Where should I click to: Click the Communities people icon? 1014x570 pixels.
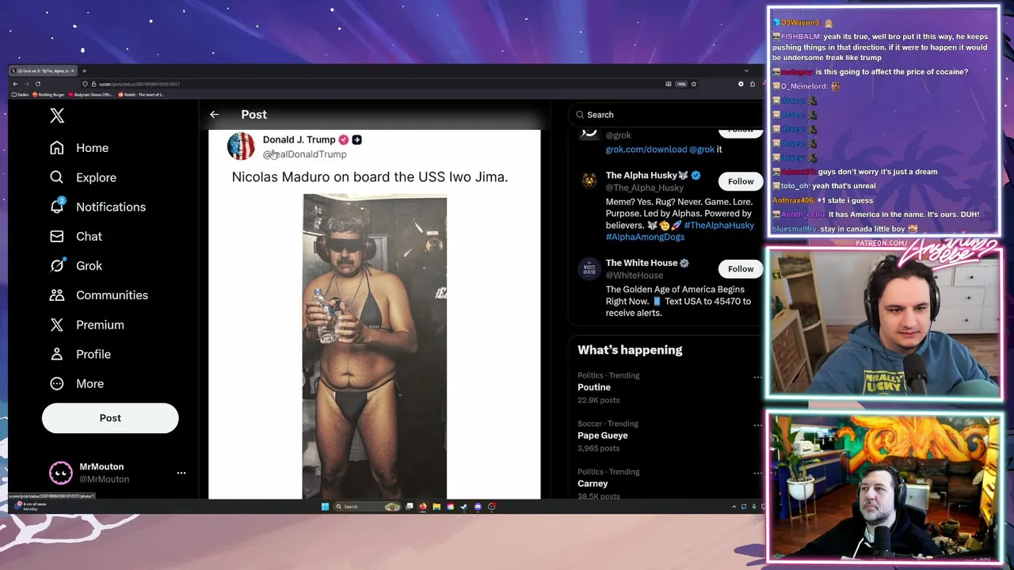[57, 294]
